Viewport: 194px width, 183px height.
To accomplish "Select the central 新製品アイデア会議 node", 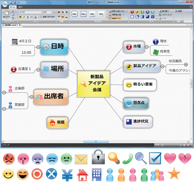I will [x=94, y=84].
